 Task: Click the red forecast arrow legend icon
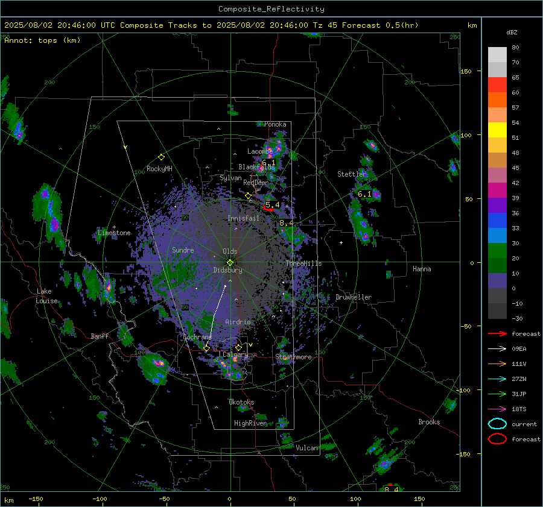point(497,333)
